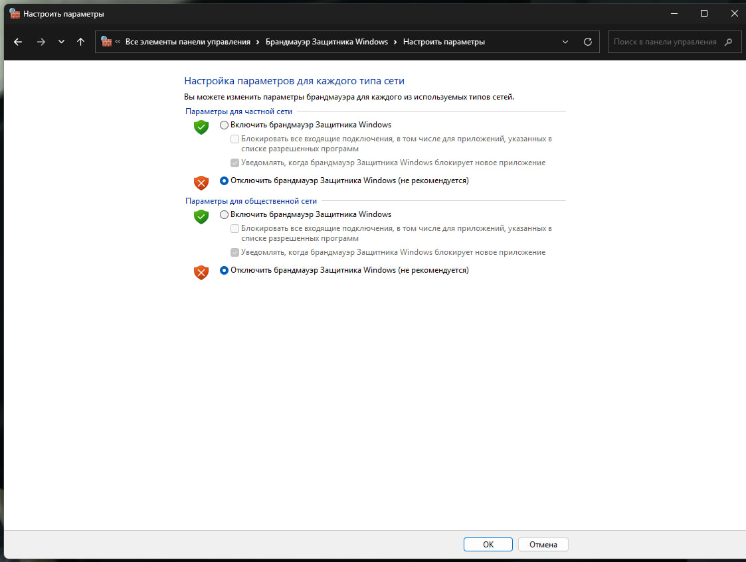Toggle notify checkbox under private network
The width and height of the screenshot is (746, 562).
234,163
